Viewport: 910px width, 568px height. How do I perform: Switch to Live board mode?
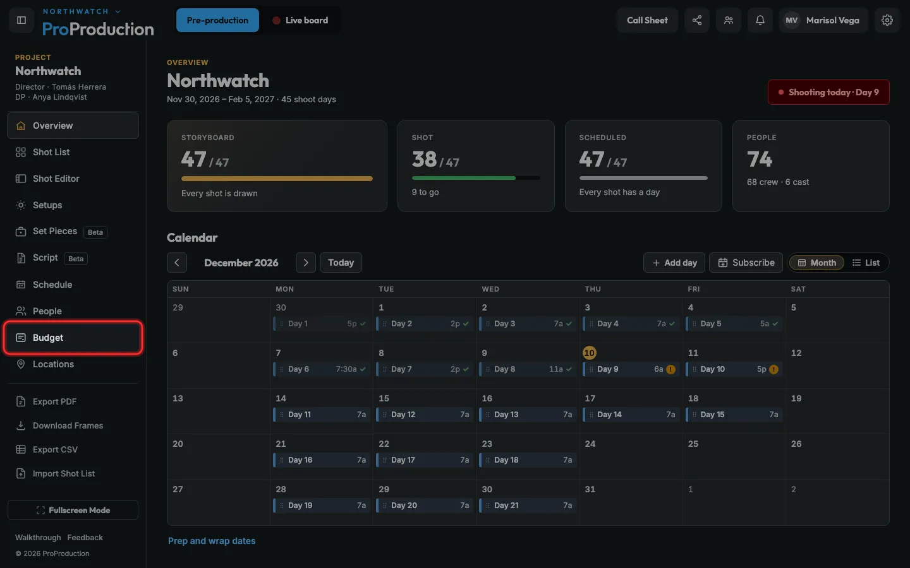click(300, 20)
